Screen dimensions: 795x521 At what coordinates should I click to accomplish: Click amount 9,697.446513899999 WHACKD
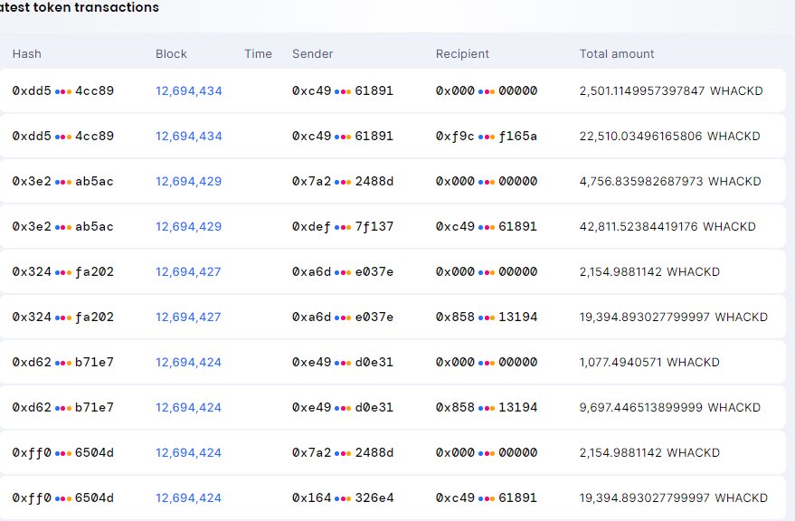(x=670, y=407)
